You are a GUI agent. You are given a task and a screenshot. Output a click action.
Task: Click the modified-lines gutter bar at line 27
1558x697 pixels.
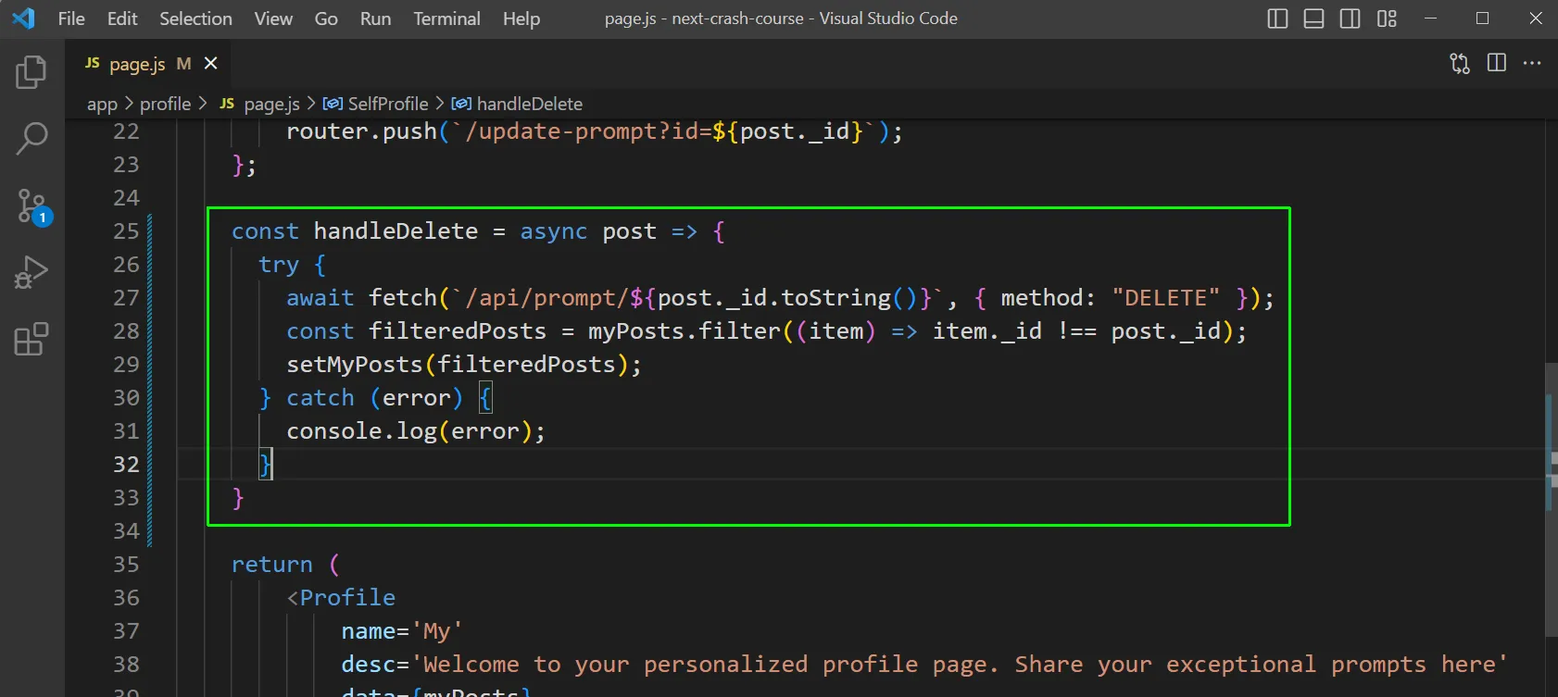149,298
